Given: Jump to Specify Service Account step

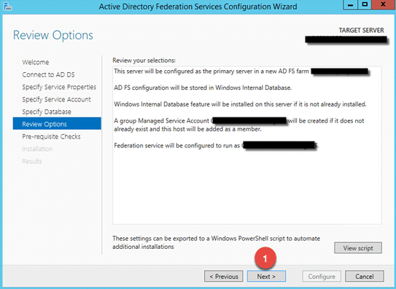Looking at the screenshot, I should tap(56, 99).
